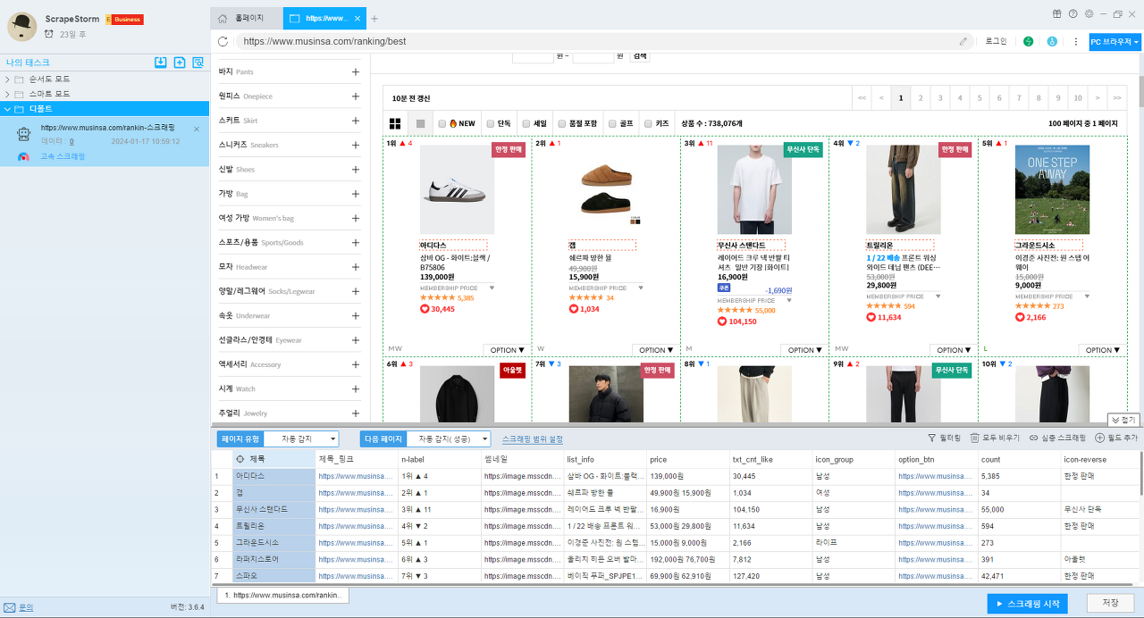Viewport: 1144px width, 618px height.
Task: Open the 페이지 유형 자동 감지 dropdown
Action: point(301,438)
